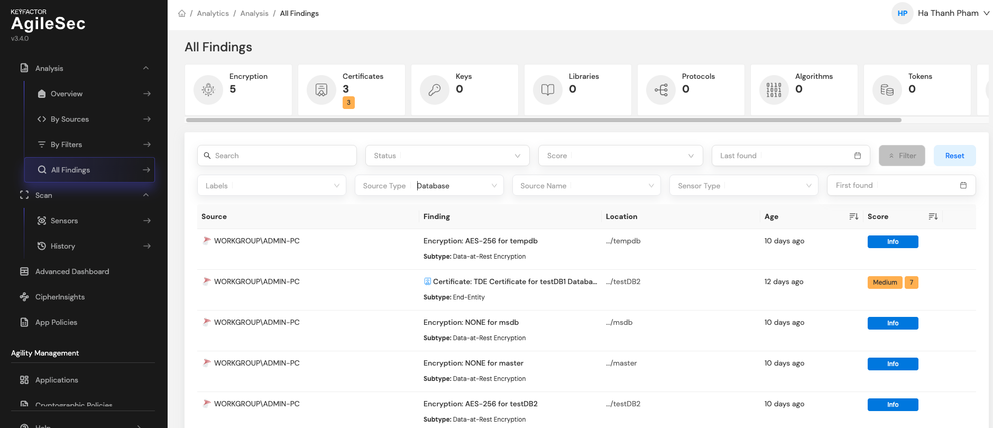
Task: Collapse the Scan sidebar section
Action: 146,195
